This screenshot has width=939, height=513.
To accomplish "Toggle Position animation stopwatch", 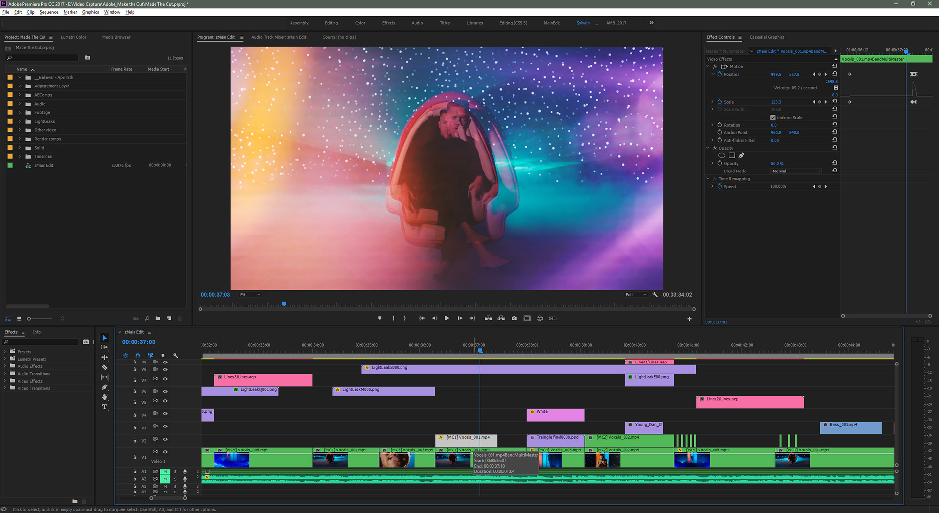I will (720, 74).
